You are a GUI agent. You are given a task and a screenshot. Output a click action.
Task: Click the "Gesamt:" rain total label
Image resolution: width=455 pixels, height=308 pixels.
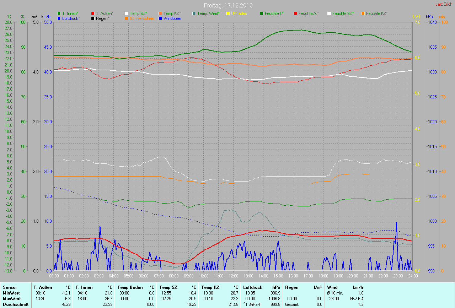pos(291,304)
